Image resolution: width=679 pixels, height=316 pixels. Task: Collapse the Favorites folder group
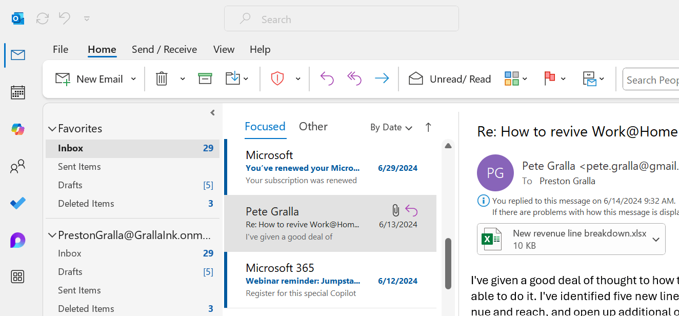(x=52, y=128)
